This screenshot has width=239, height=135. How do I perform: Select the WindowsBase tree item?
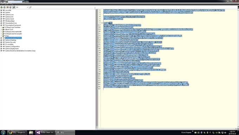coord(10,21)
